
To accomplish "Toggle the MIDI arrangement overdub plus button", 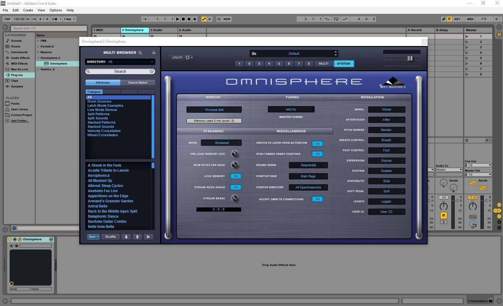I will click(x=195, y=19).
